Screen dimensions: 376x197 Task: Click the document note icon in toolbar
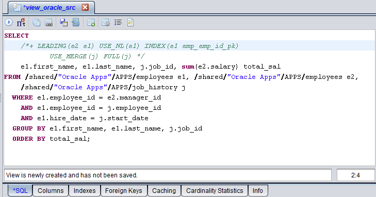click(130, 23)
